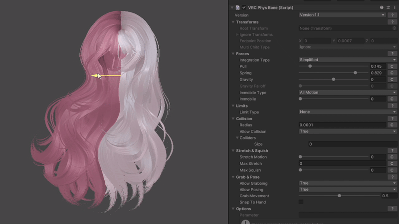Disable the VRC Phys Bone component checkbox
This screenshot has width=399, height=224.
(244, 7)
